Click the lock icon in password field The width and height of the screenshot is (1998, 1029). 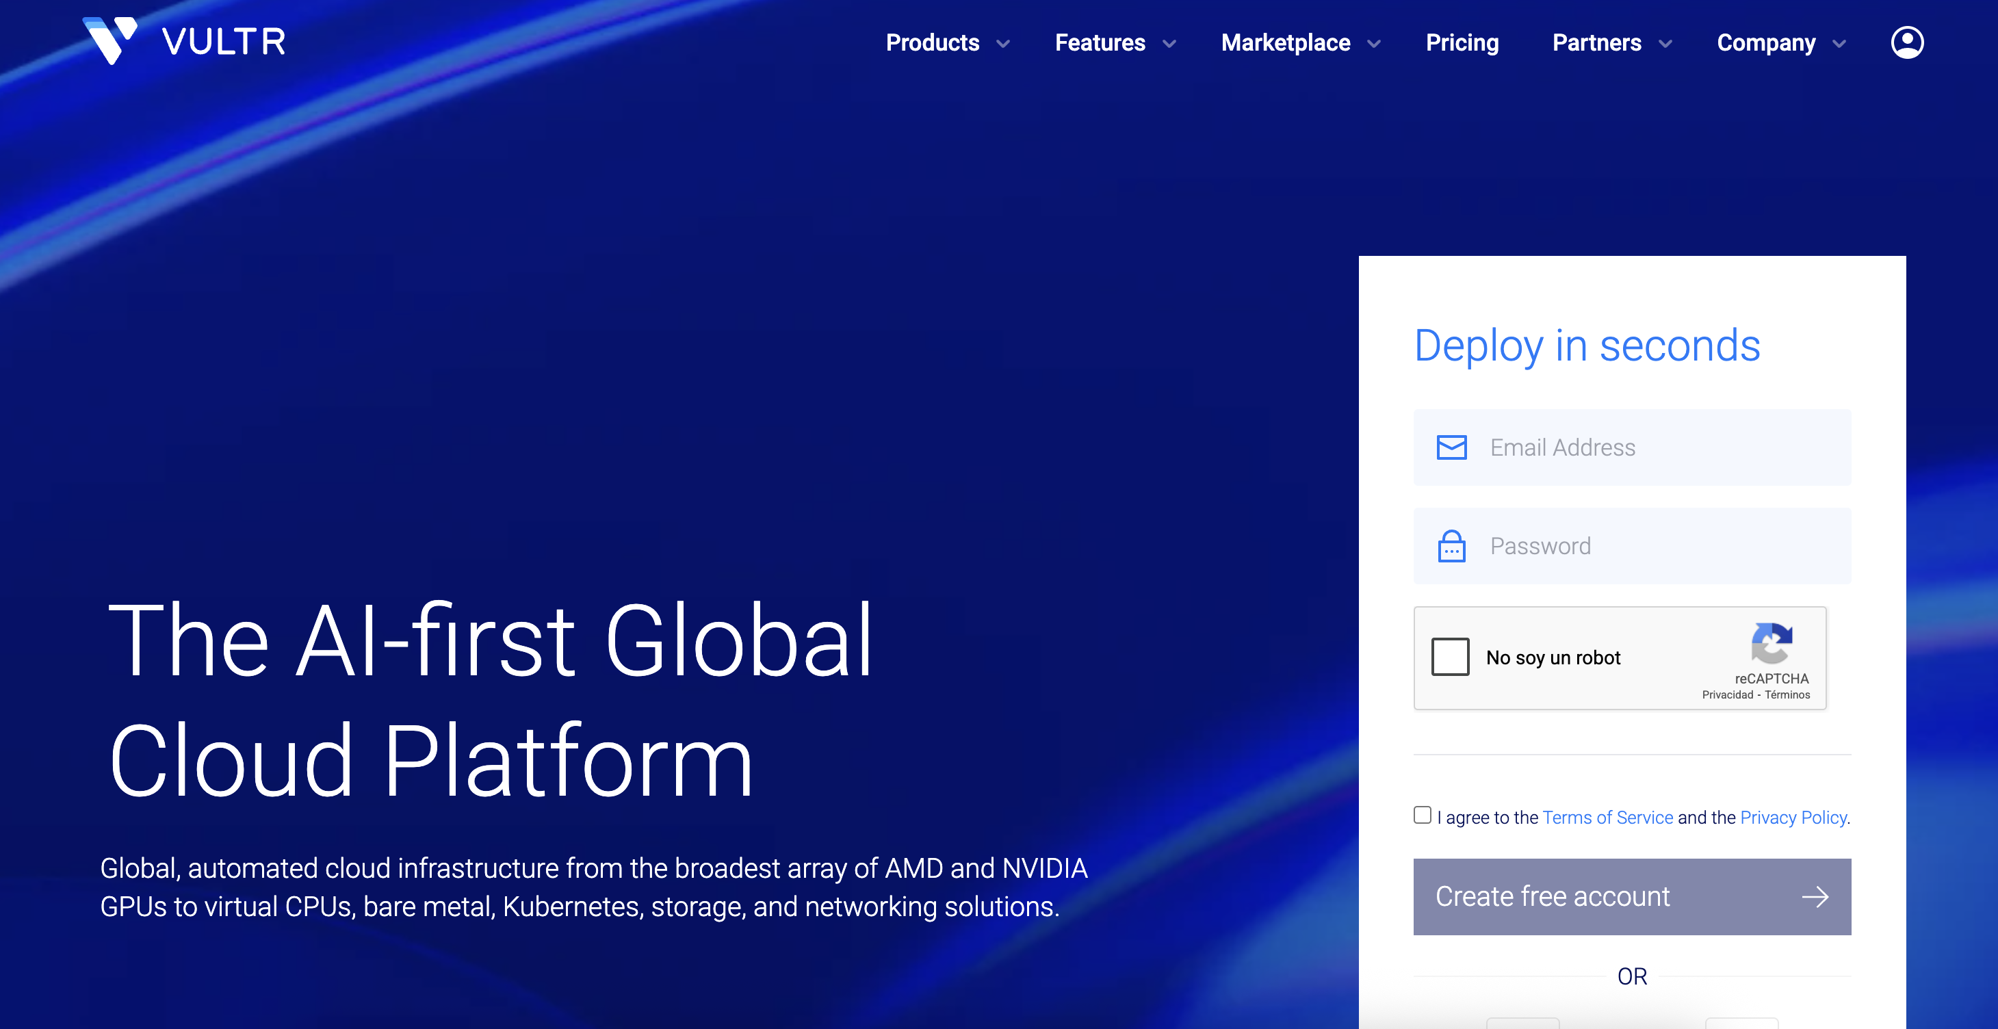[x=1451, y=546]
